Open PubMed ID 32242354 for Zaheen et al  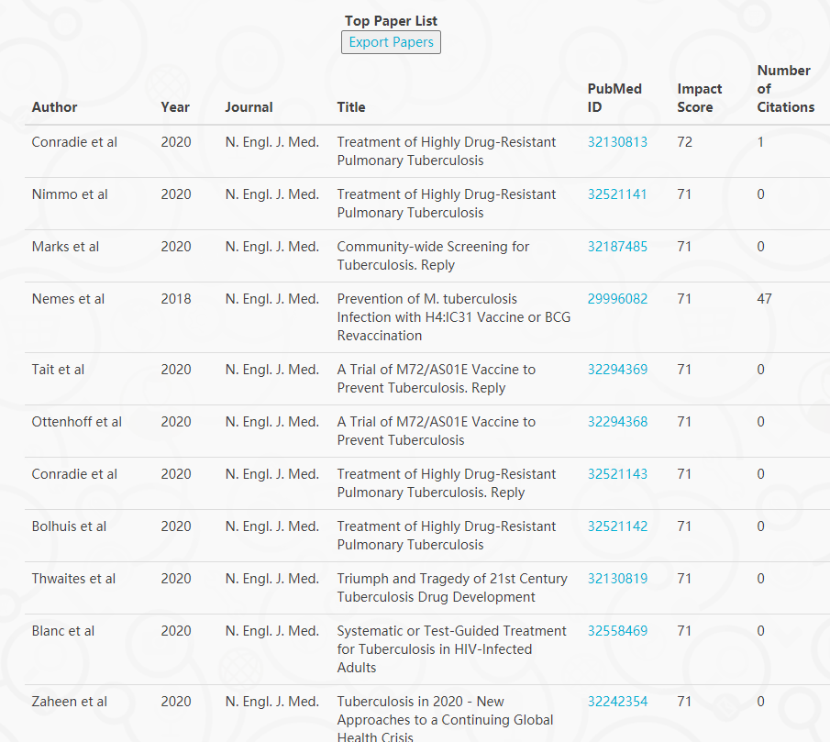[x=617, y=703]
